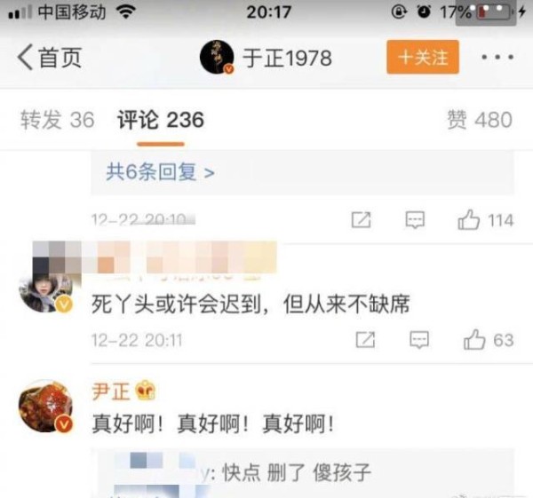Tap reply bubble icon beside 114 likes
Viewport: 533px width, 498px height.
[x=415, y=220]
